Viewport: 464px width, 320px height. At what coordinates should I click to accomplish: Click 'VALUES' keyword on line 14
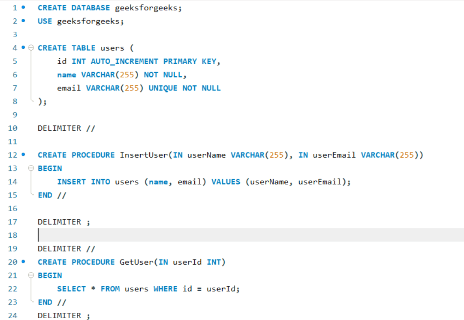[226, 182]
